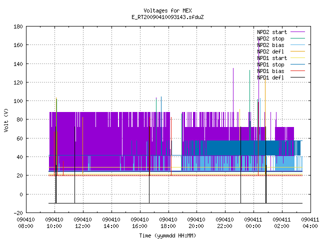Click the "NPD1 bias" legend label

[270, 71]
